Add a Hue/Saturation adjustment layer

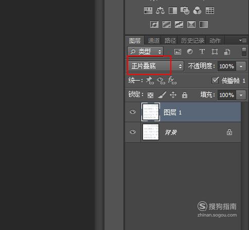pos(148,11)
